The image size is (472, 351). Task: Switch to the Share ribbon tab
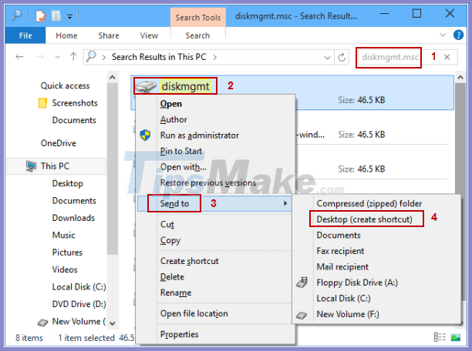coord(109,35)
